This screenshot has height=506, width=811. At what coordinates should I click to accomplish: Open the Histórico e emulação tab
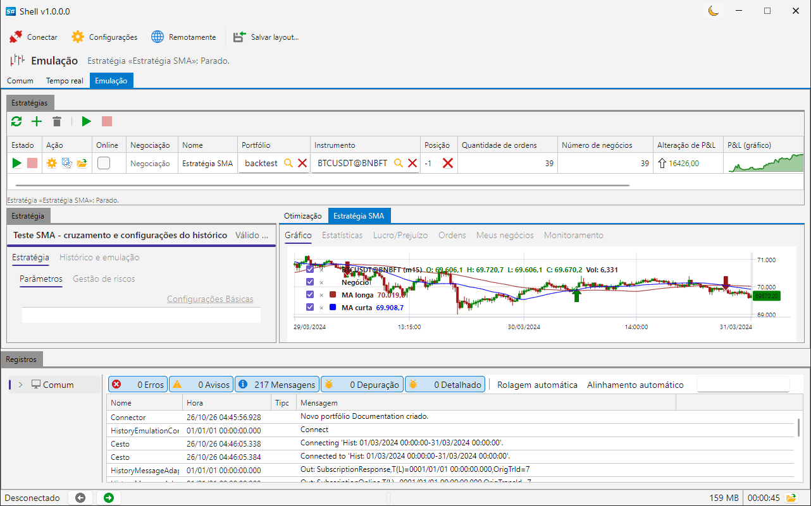point(99,257)
